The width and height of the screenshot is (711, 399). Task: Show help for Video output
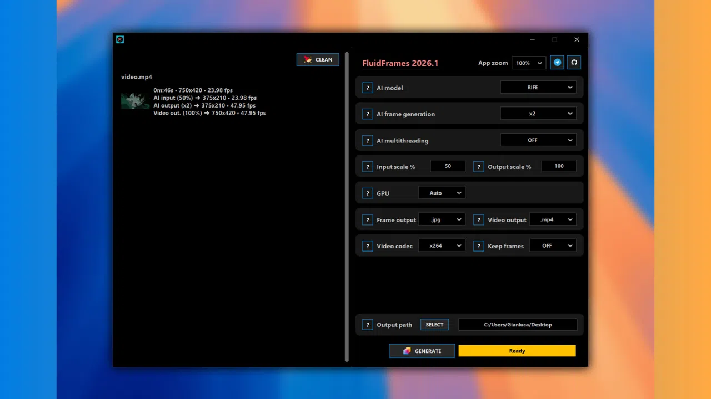479,220
